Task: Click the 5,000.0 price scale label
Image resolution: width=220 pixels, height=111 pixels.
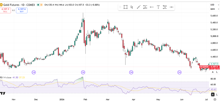Action: pos(214,37)
